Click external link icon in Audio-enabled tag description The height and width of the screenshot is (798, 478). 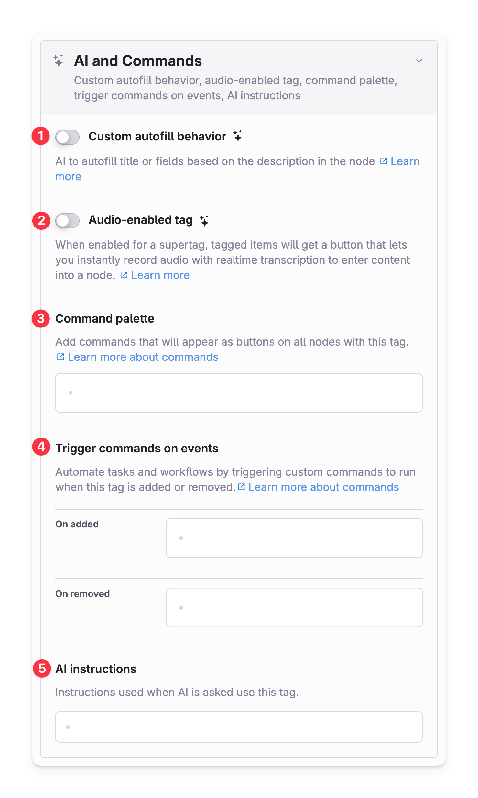[124, 275]
